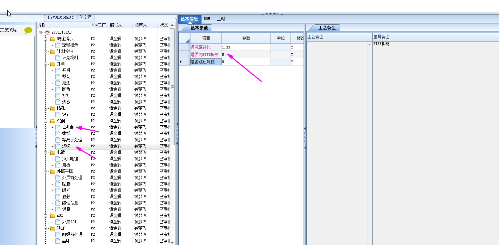Click the document icon beside 等离子处理

pyautogui.click(x=58, y=140)
